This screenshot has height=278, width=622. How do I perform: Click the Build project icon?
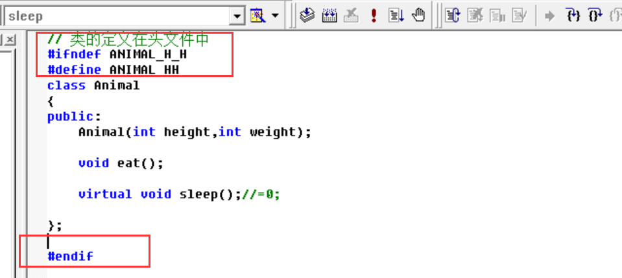329,16
